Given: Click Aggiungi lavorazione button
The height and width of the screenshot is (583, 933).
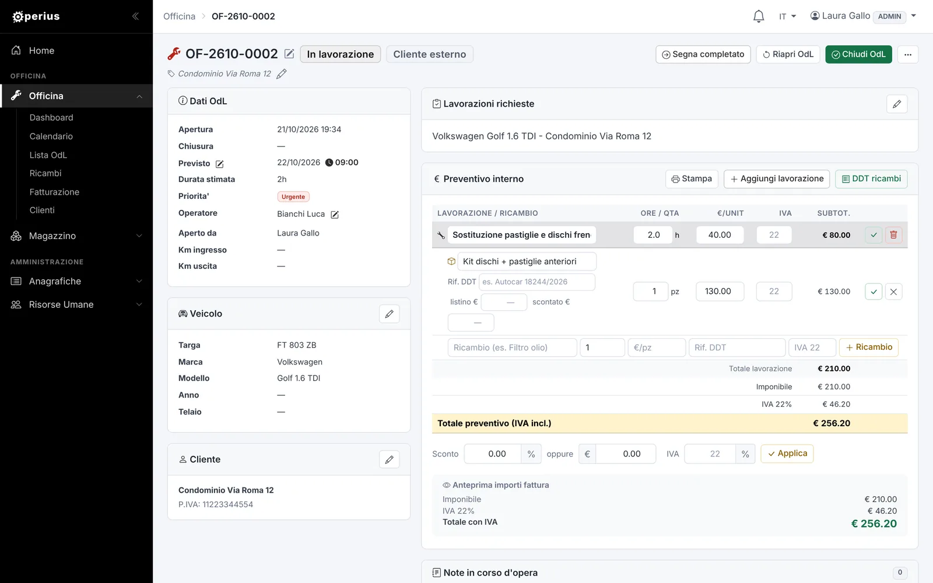Looking at the screenshot, I should [777, 179].
